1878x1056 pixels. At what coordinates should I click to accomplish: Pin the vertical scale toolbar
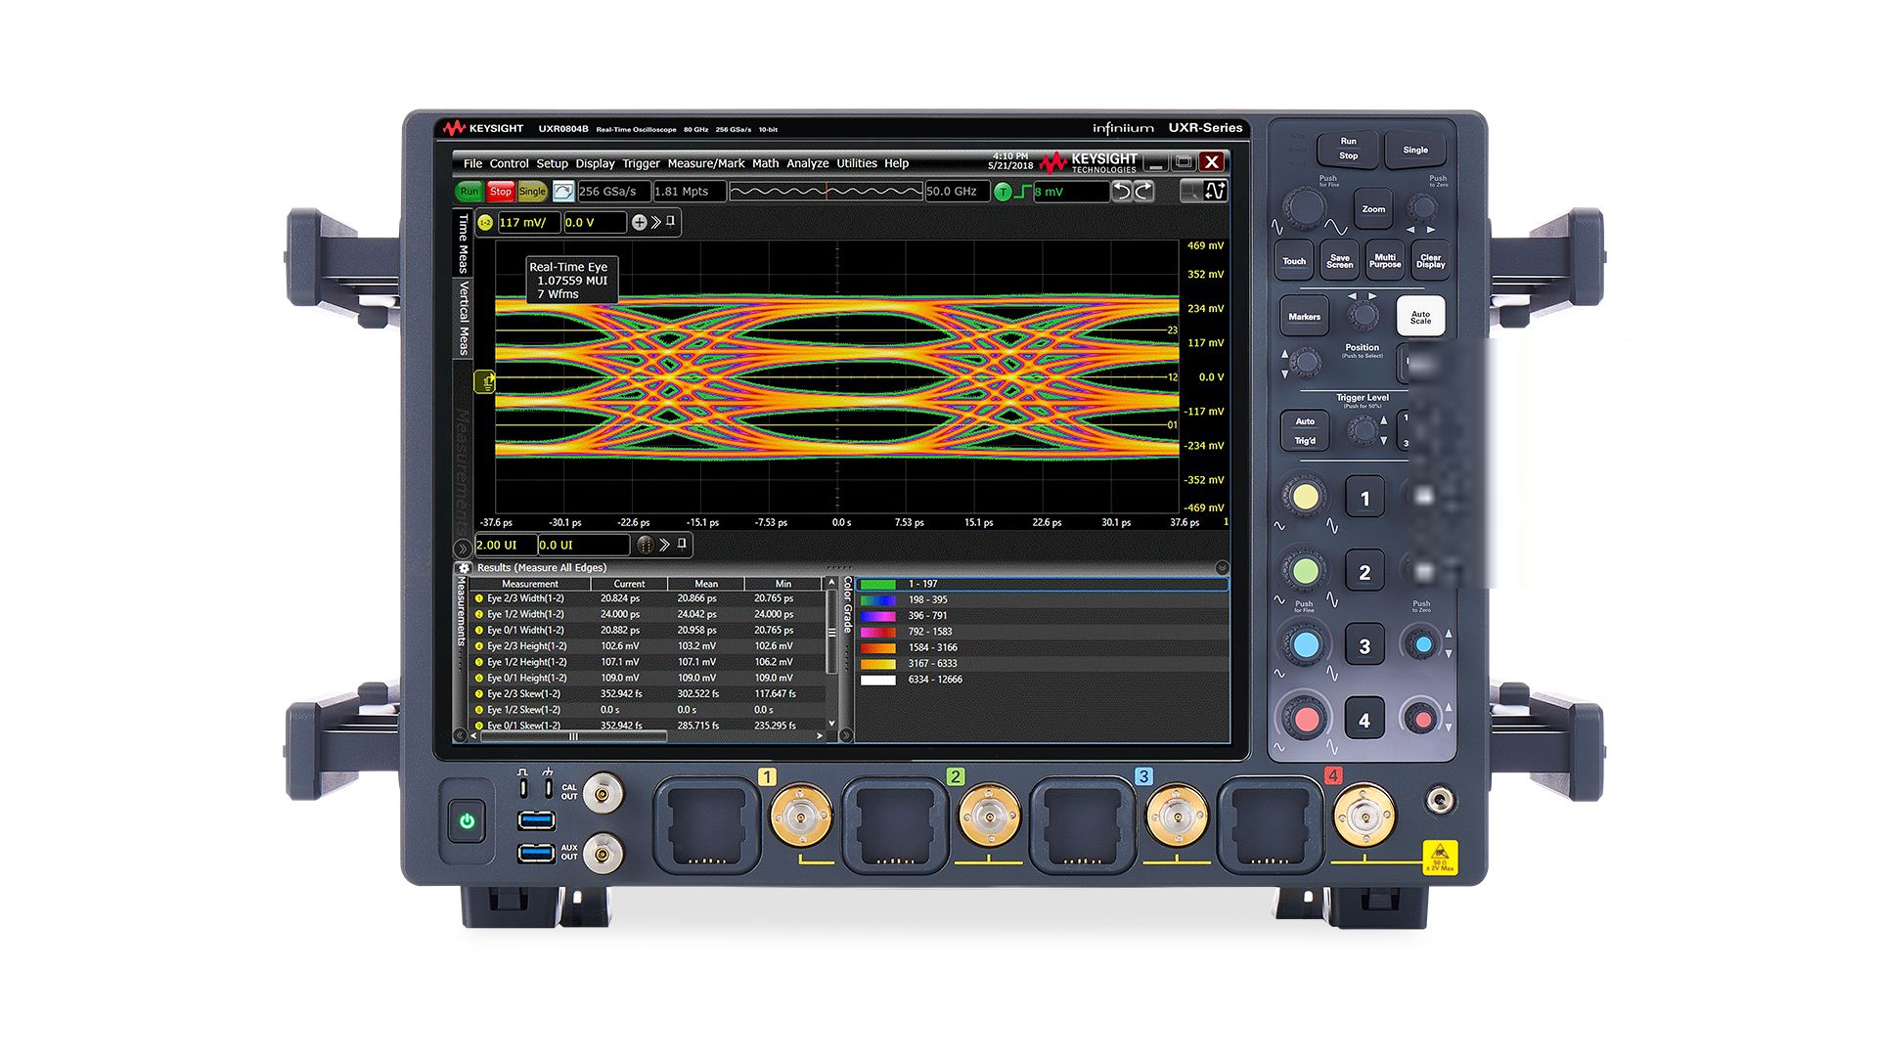click(x=671, y=222)
